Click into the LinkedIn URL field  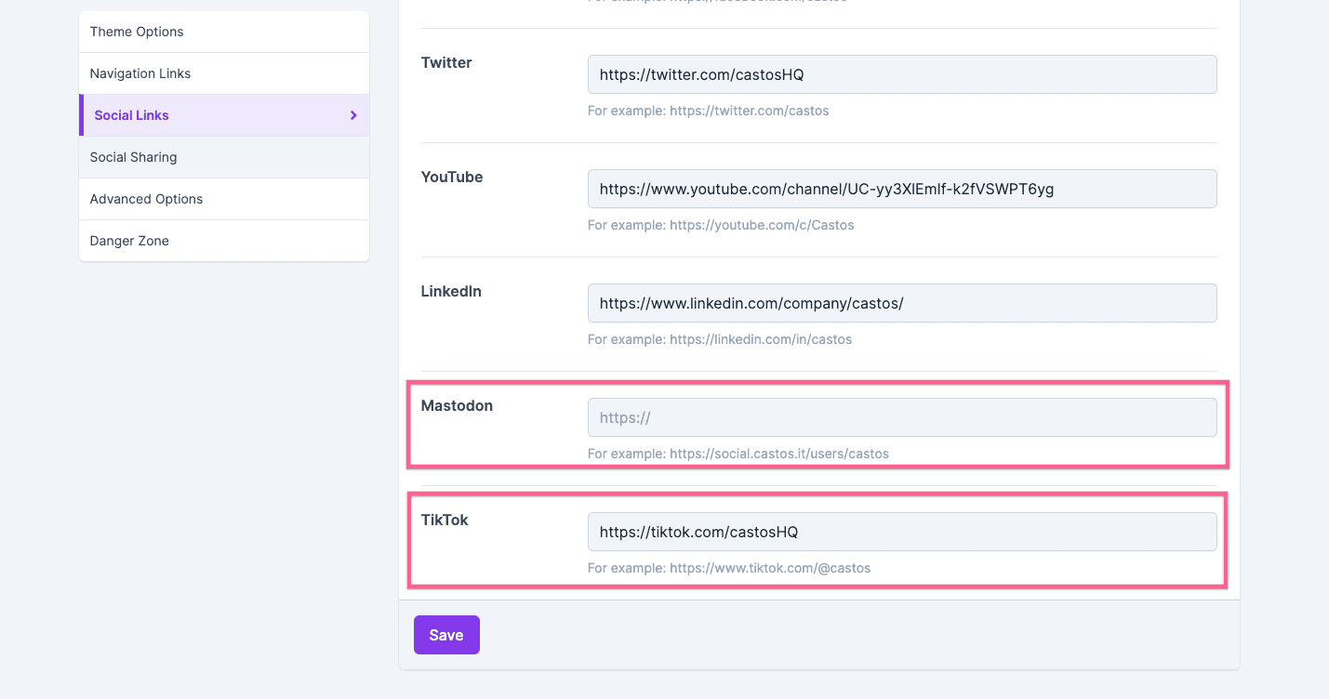tap(902, 303)
